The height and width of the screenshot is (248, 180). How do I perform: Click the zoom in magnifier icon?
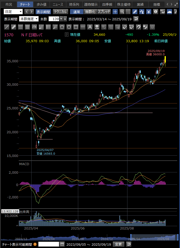[x=122, y=12]
